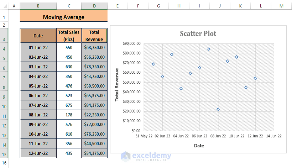Select the cell containing 07-Jun-22
292x168 pixels.
click(x=38, y=105)
